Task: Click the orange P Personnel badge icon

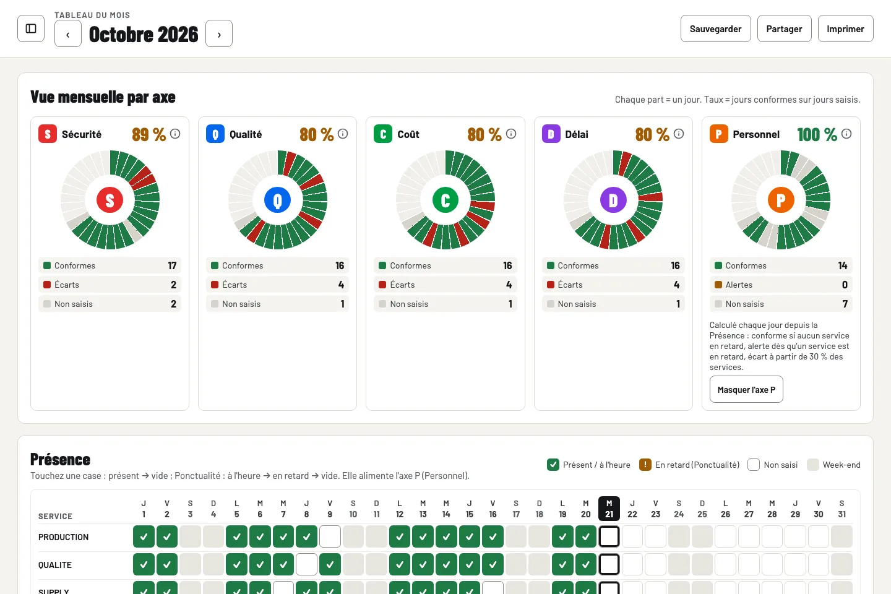Action: click(719, 134)
